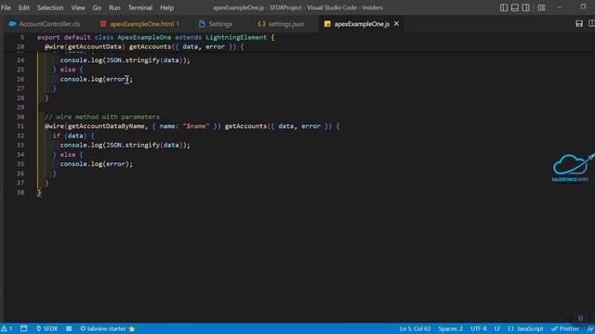Open the Customize Layout icon
Viewport: 595px width, 334px height.
pyautogui.click(x=541, y=7)
